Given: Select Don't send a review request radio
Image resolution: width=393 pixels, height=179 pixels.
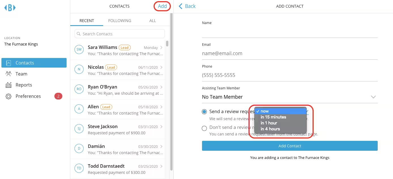Looking at the screenshot, I should 204,128.
